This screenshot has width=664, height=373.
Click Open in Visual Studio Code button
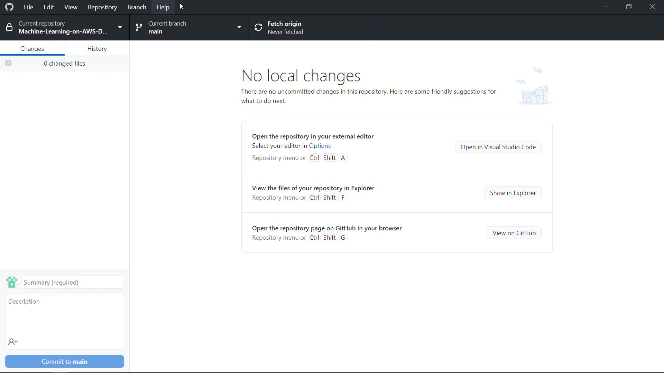[498, 147]
